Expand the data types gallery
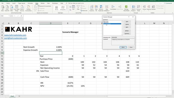This screenshot has width=174, height=98. coord(67,10)
